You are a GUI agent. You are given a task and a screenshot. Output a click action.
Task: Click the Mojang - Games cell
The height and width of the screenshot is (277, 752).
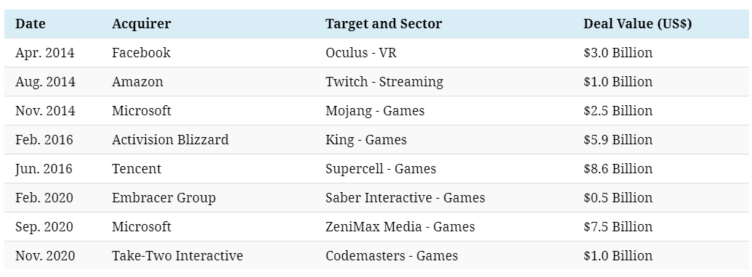(x=375, y=111)
